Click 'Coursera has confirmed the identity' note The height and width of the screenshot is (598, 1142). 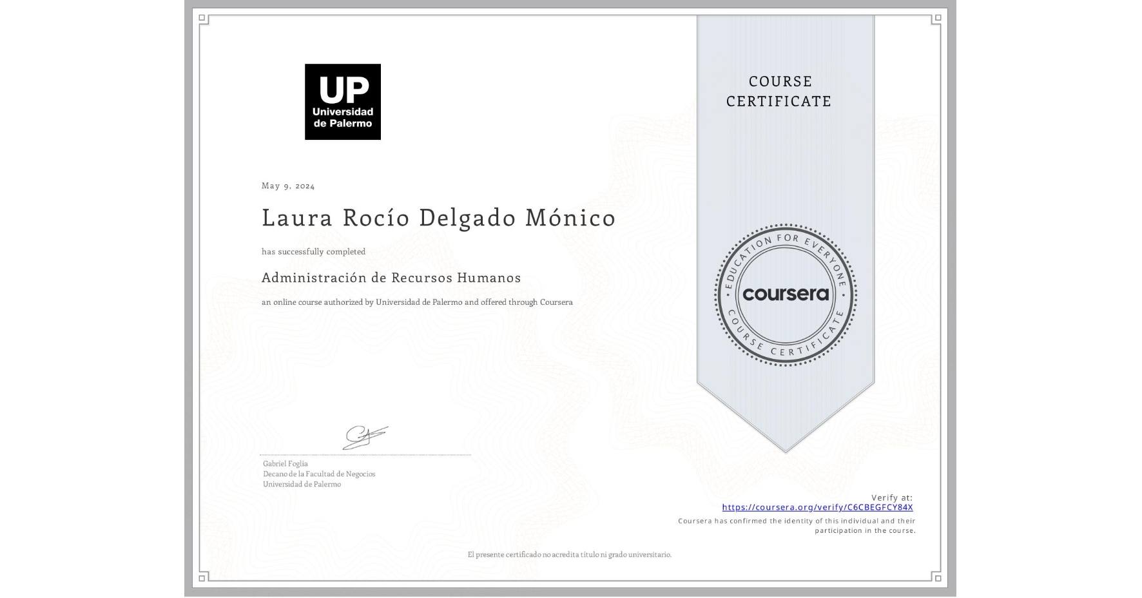coord(797,526)
